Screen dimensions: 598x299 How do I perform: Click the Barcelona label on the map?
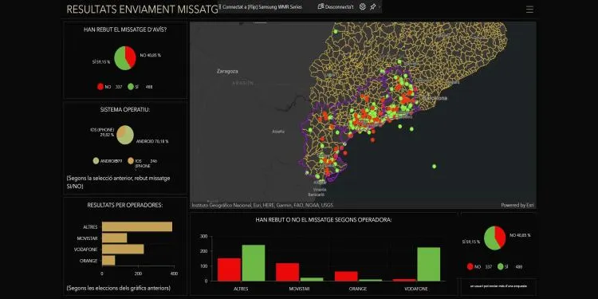435,98
